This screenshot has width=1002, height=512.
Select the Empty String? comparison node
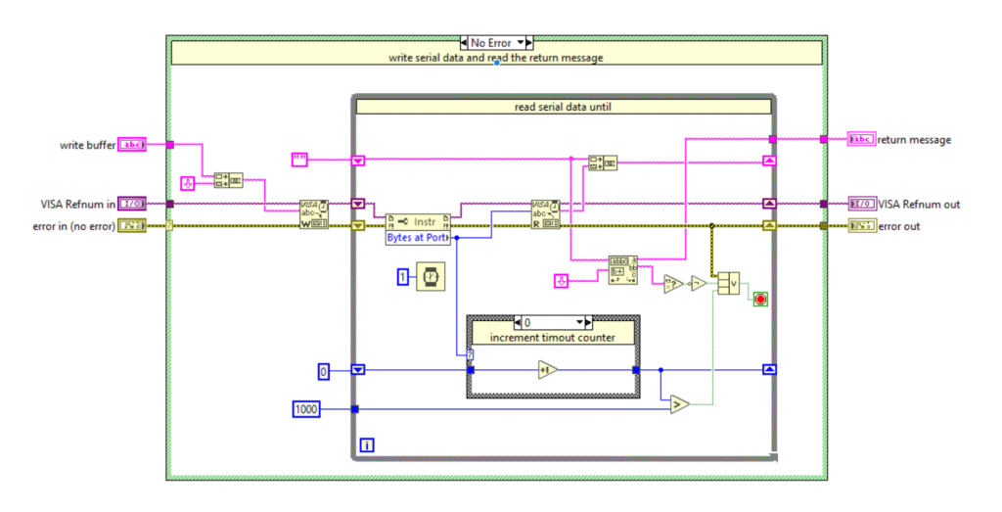[x=672, y=283]
